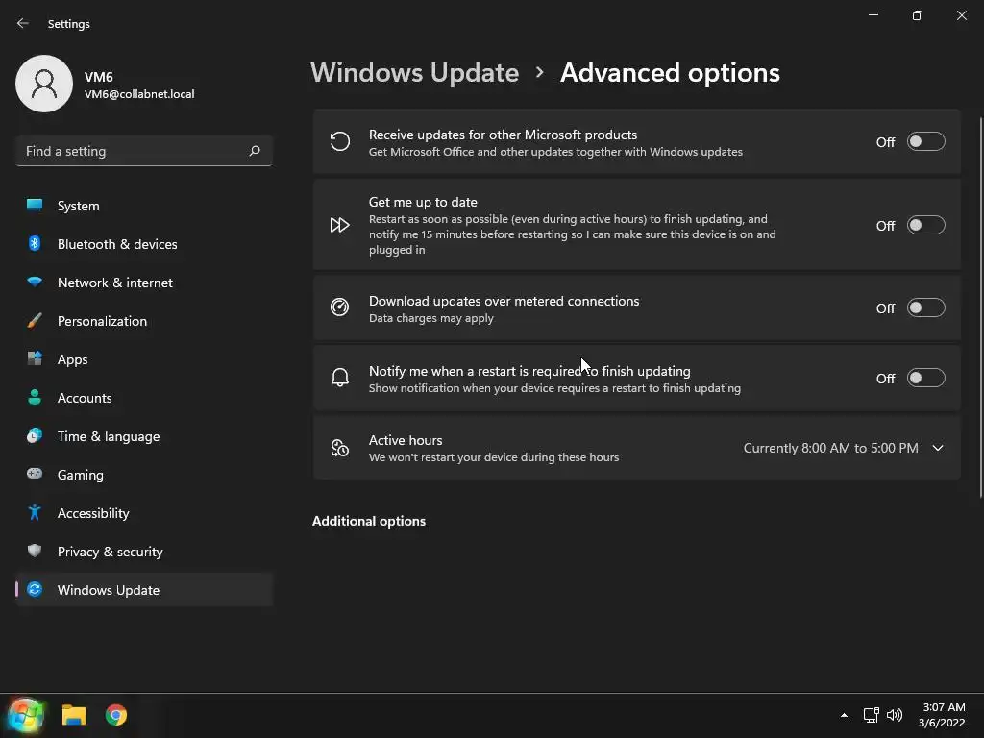The height and width of the screenshot is (738, 984).
Task: Click the Time & language globe clock icon
Action: tap(35, 435)
